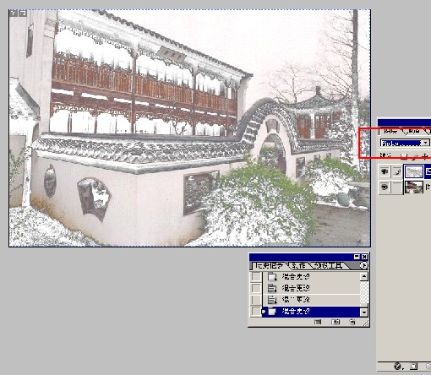Add a layer mask via Layers panel

(x=414, y=367)
